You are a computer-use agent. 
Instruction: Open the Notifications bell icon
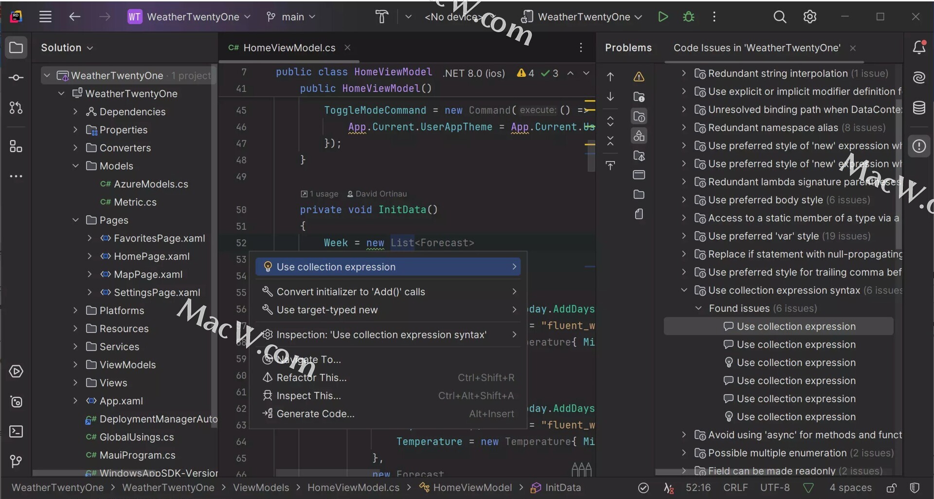(x=918, y=48)
